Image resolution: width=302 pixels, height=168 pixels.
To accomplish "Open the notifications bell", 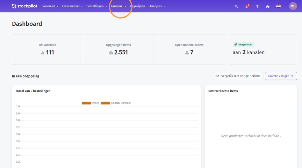I will point(246,7).
